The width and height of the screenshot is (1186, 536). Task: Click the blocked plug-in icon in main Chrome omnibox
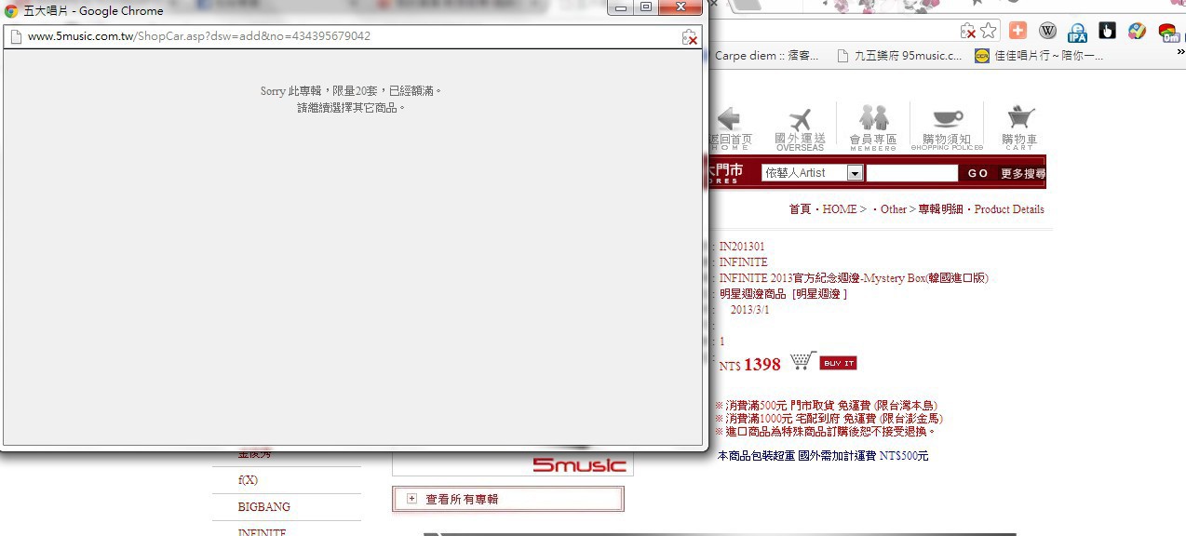967,31
